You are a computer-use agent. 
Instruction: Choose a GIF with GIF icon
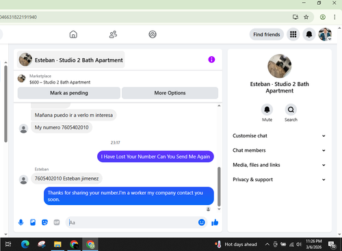click(57, 222)
